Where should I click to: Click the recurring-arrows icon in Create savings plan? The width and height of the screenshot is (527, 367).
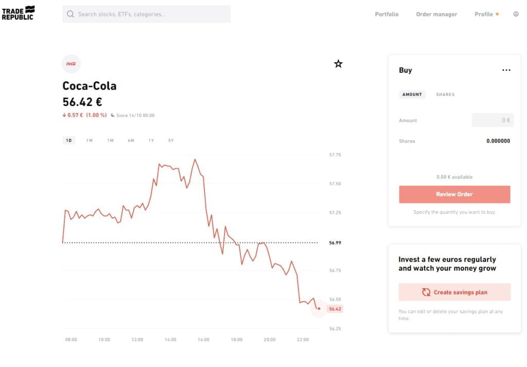(x=426, y=292)
